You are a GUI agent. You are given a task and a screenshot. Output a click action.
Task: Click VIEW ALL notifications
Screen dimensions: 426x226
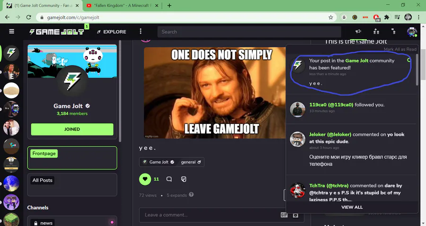pyautogui.click(x=352, y=207)
